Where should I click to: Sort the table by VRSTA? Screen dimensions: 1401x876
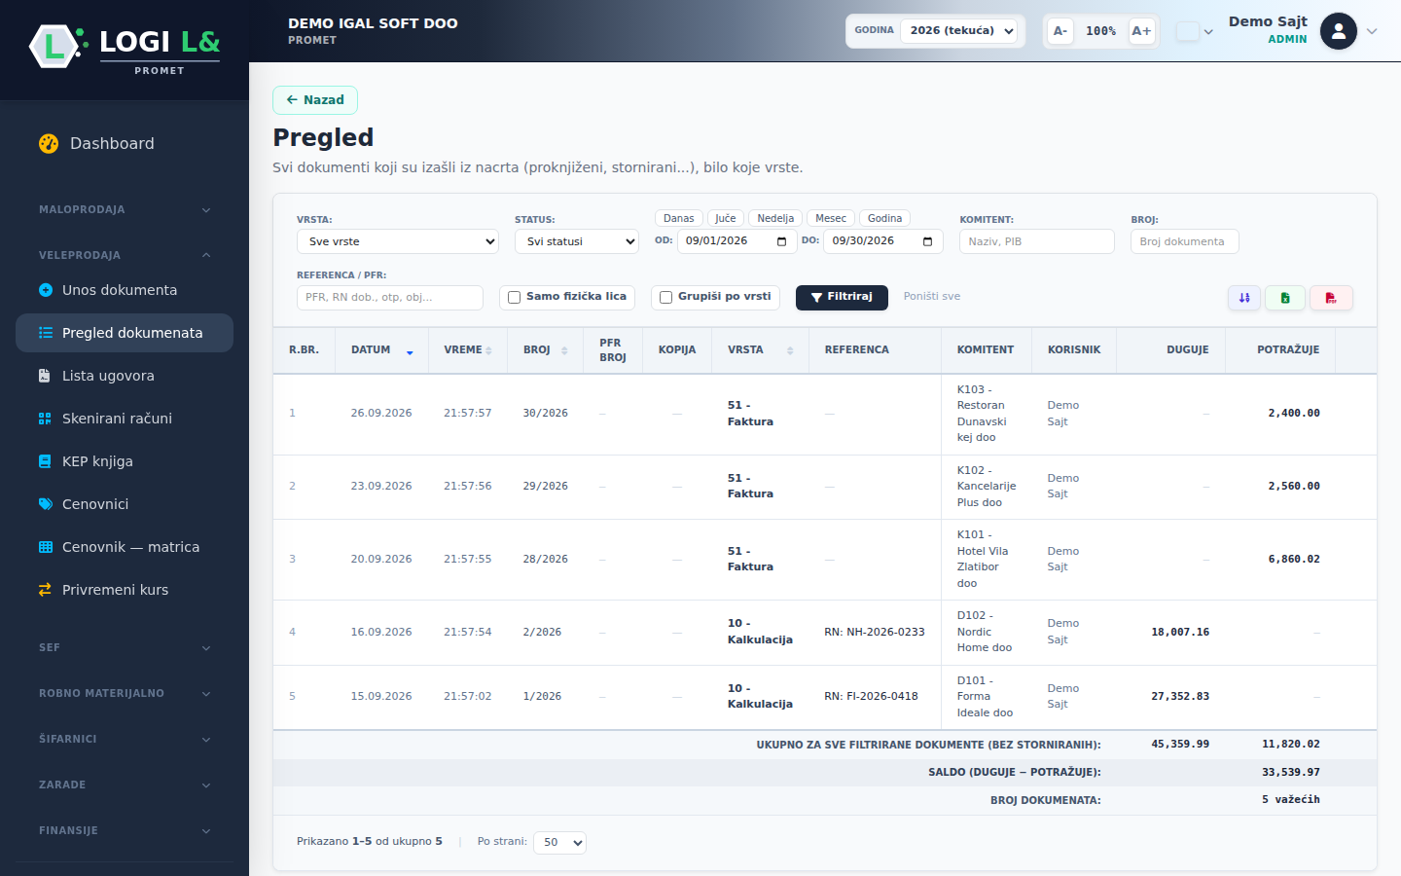click(x=761, y=350)
